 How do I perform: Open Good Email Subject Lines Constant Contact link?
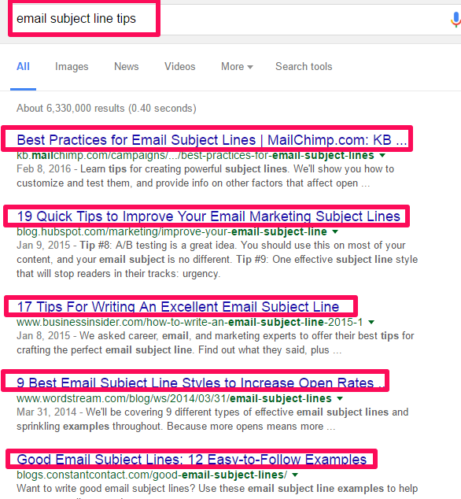(191, 460)
